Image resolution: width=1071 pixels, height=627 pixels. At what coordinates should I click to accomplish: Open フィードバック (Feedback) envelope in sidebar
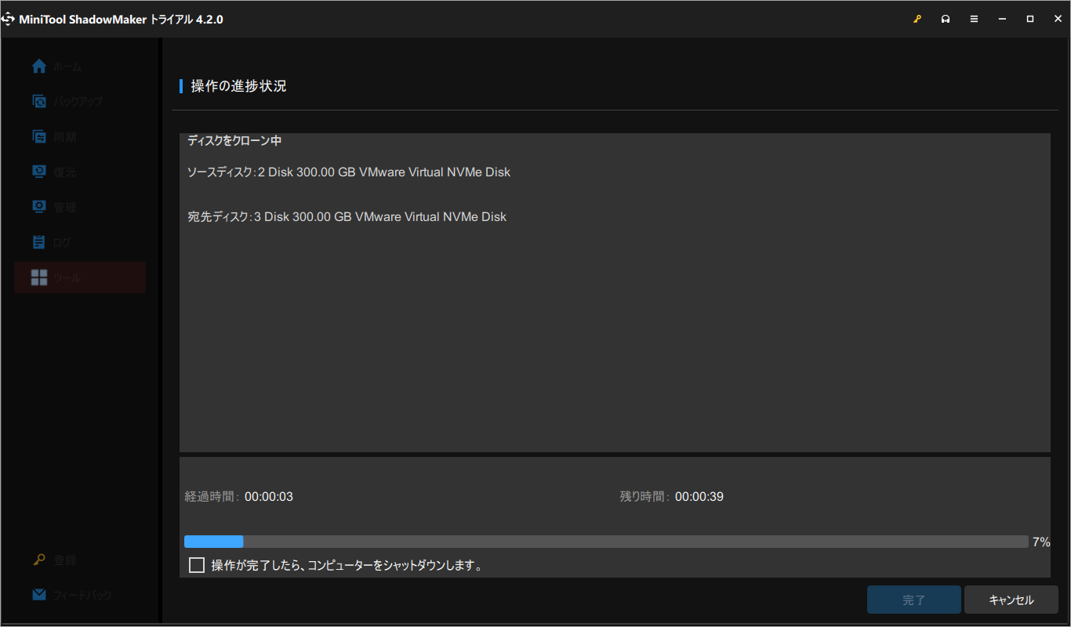tap(39, 595)
